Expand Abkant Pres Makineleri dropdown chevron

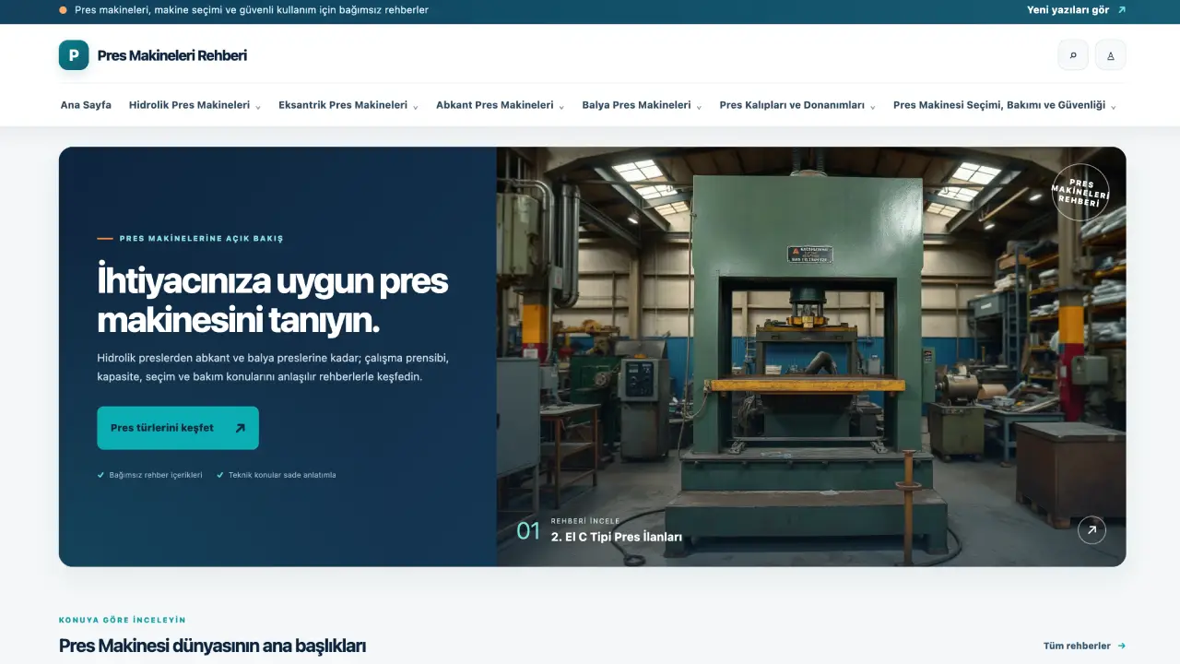click(x=561, y=106)
